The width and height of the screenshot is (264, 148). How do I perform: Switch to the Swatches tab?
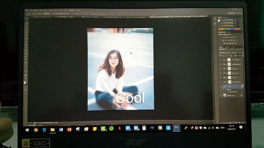(x=226, y=17)
